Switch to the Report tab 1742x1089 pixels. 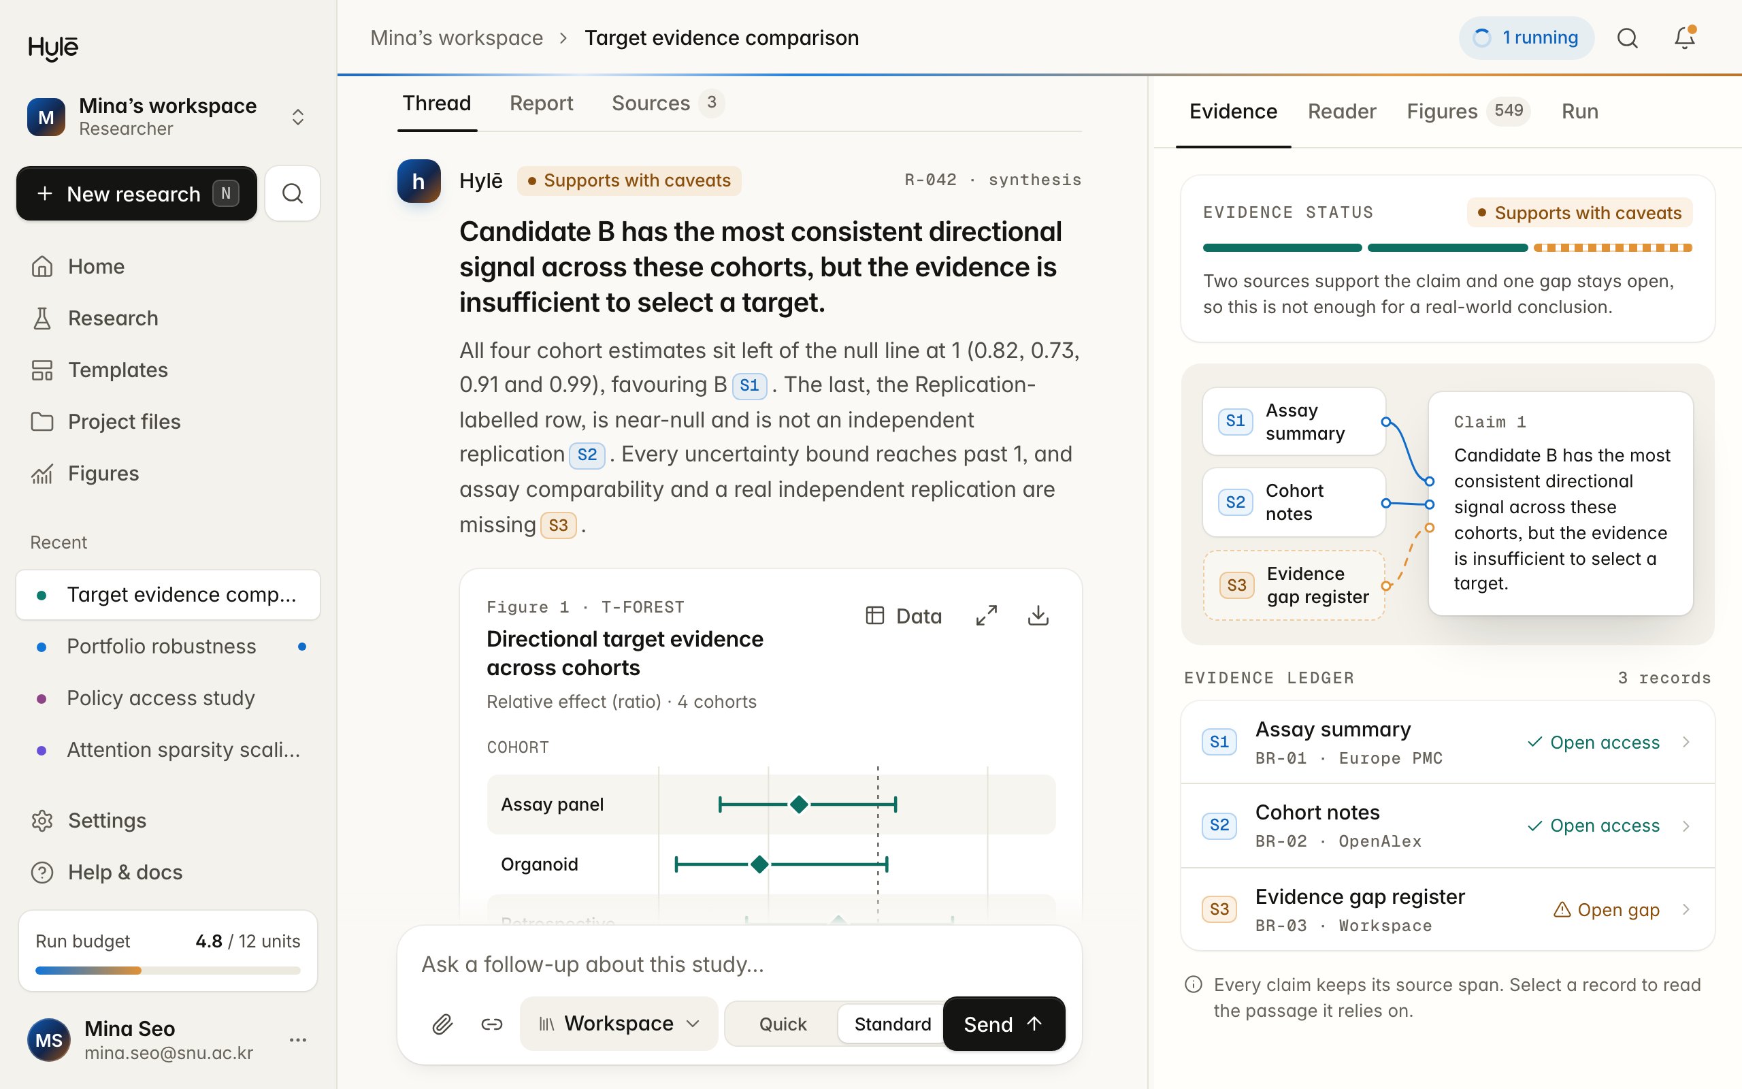[542, 103]
